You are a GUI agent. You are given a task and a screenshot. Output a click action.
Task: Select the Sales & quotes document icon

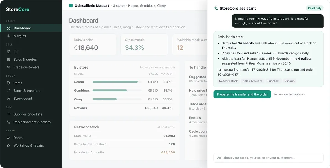click(x=9, y=59)
